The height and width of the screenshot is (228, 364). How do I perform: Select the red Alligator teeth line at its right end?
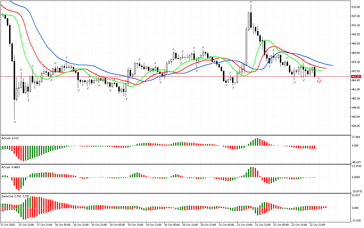325,68
